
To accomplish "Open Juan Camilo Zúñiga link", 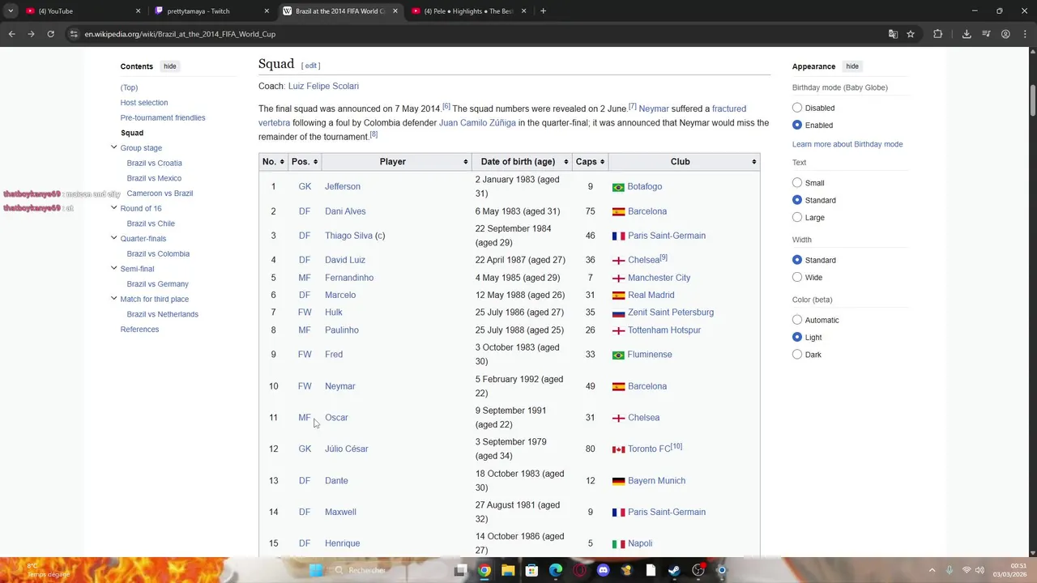I will click(477, 123).
